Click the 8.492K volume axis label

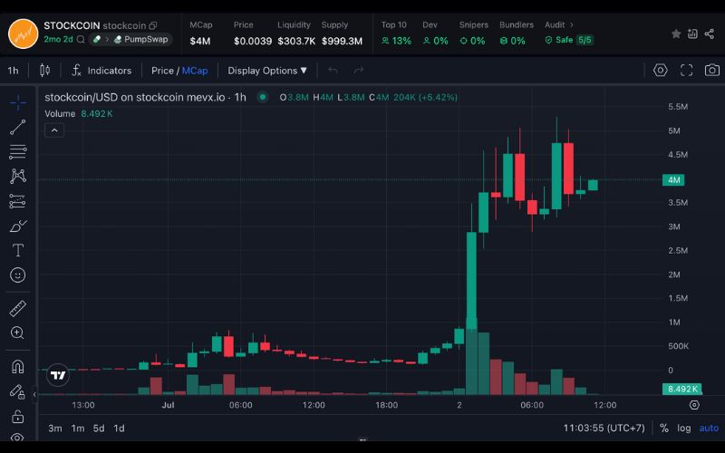click(x=682, y=389)
